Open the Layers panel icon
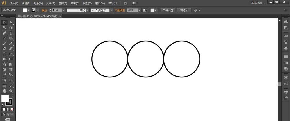Viewport: 290px width, 121px height. pyautogui.click(x=286, y=92)
